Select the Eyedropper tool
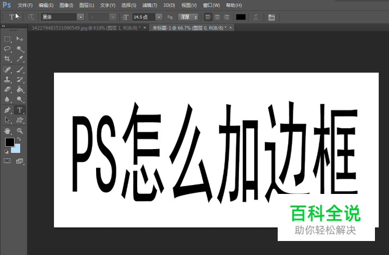Viewport: 389px width, 255px height. [x=20, y=59]
